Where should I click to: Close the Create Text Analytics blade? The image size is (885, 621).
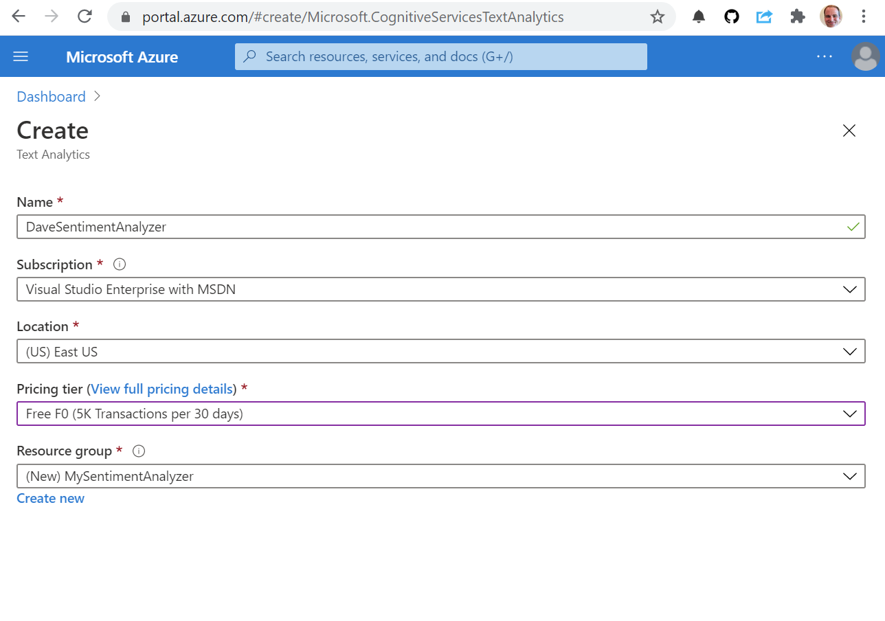pos(849,131)
